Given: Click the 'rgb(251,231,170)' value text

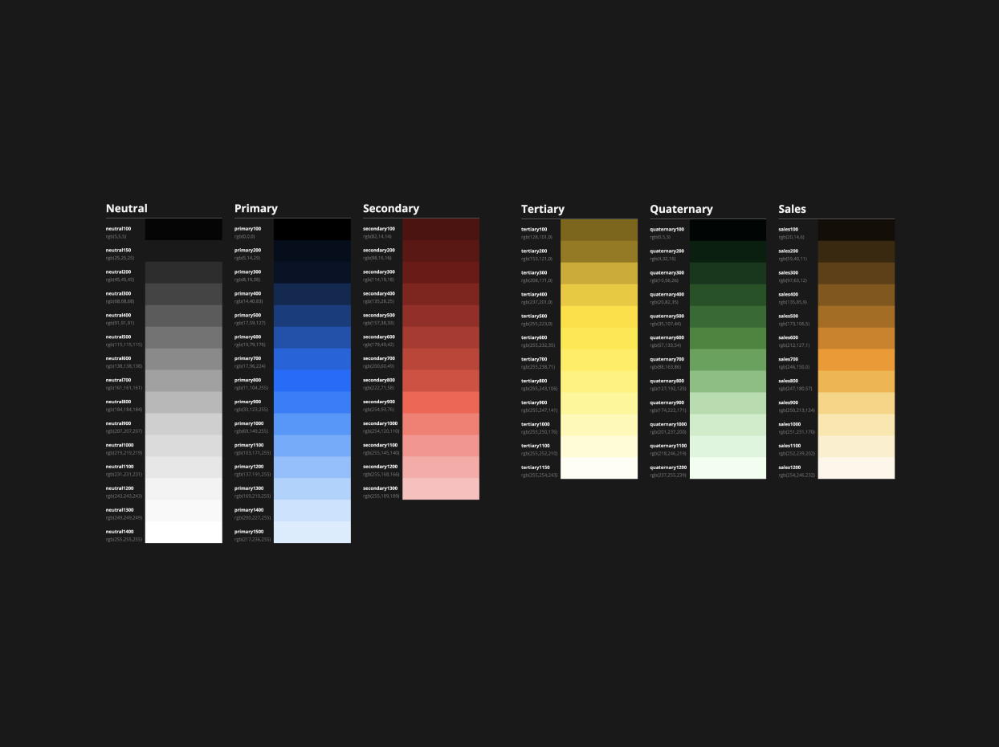Looking at the screenshot, I should pyautogui.click(x=797, y=431).
